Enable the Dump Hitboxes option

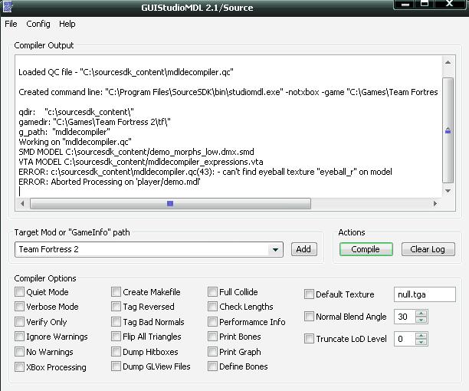click(116, 352)
